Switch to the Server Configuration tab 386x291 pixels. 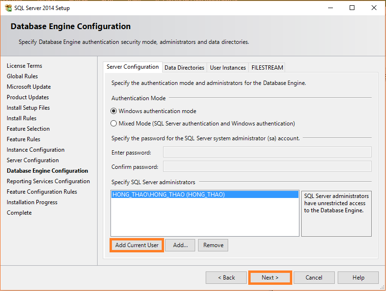(x=132, y=67)
